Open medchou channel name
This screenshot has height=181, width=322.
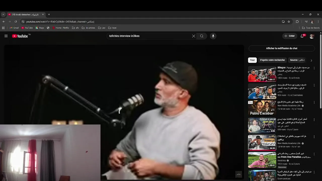282,160
